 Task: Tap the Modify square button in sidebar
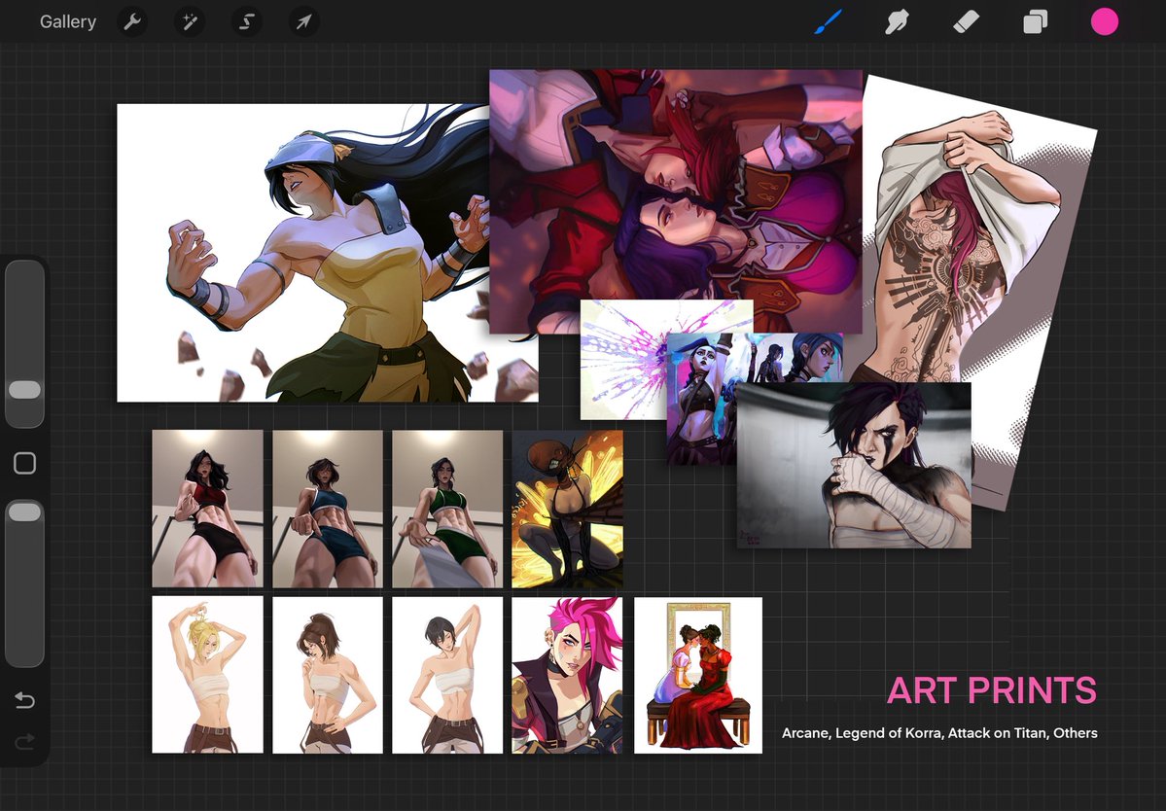tap(24, 463)
